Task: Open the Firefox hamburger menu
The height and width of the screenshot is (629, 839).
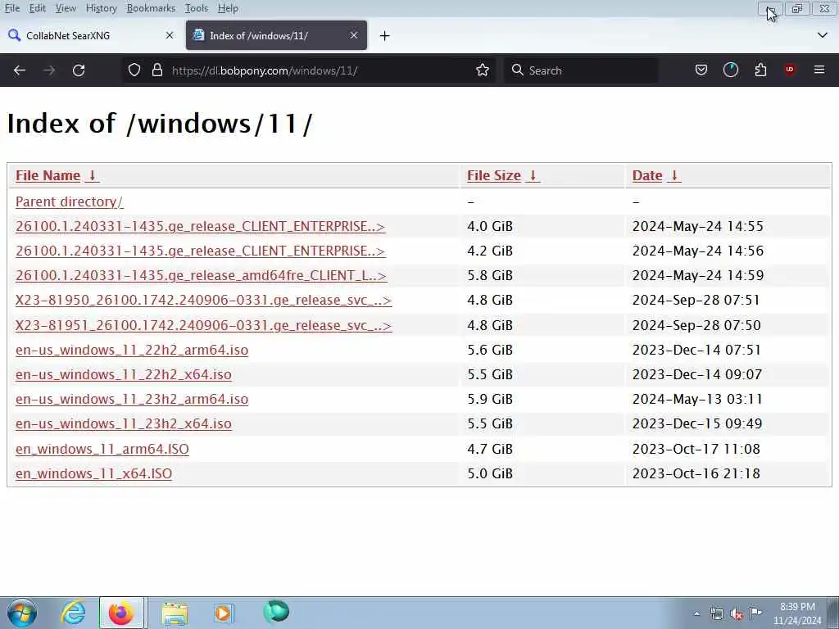Action: (x=819, y=70)
